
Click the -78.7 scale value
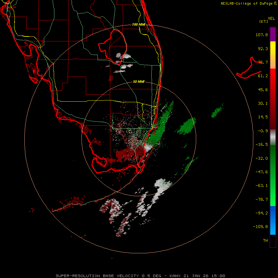(x=262, y=200)
